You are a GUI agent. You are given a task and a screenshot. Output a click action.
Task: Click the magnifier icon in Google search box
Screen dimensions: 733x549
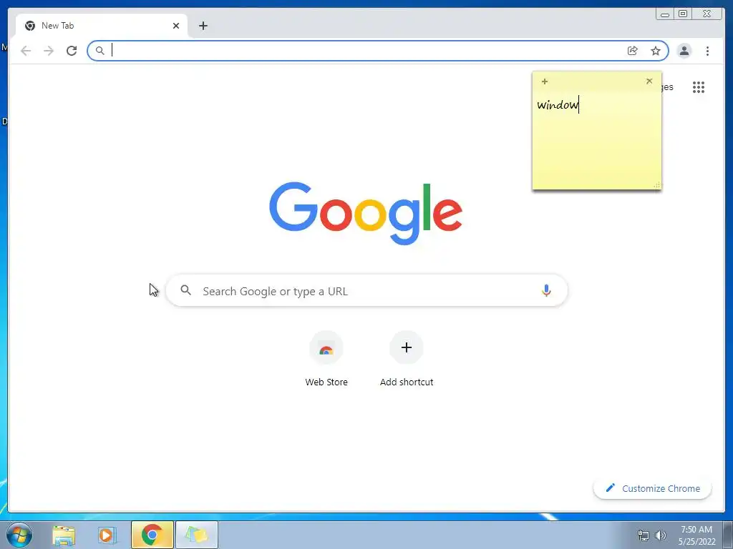coord(185,290)
